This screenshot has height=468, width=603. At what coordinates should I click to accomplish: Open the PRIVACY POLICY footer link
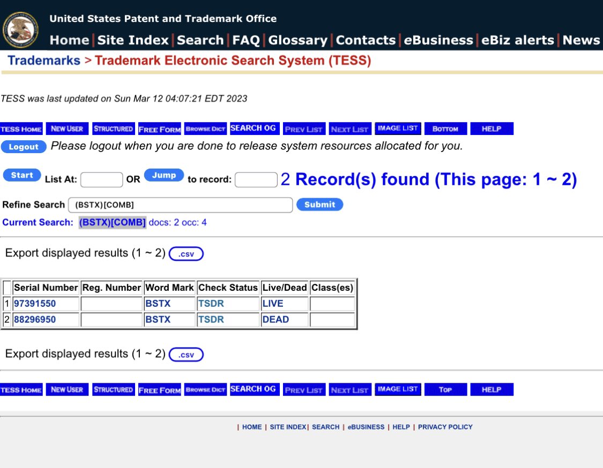tap(445, 427)
